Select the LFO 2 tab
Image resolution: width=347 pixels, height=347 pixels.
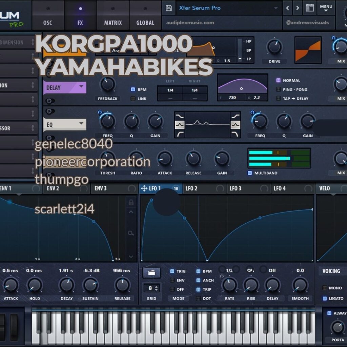pyautogui.click(x=204, y=188)
